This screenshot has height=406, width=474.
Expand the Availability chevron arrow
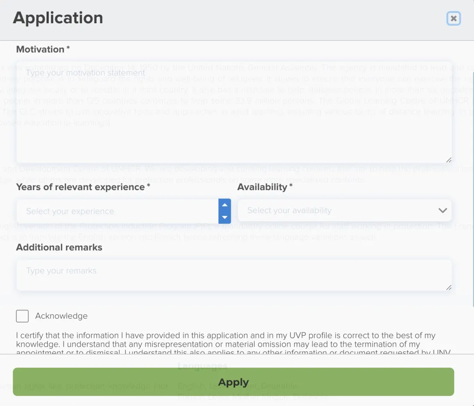[442, 211]
